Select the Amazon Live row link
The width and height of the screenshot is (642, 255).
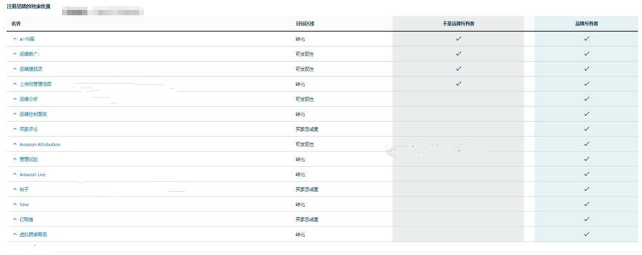coord(32,174)
